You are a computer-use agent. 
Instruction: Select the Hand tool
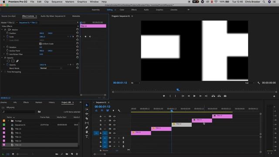(87, 132)
